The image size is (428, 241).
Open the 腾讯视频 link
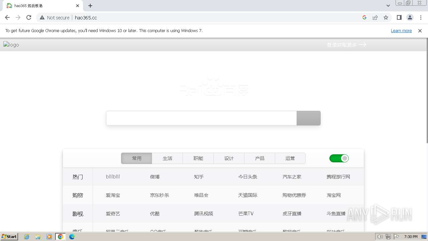[x=204, y=214]
